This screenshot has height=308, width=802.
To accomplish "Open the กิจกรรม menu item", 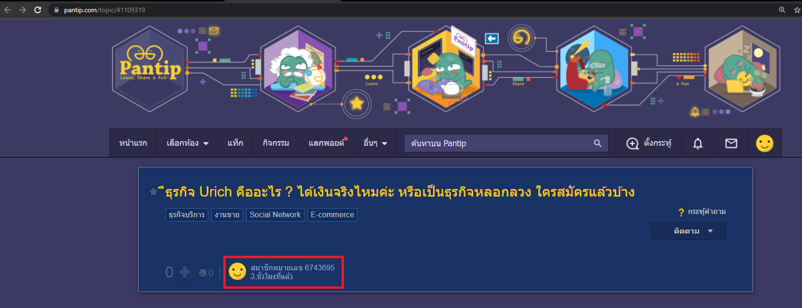I will point(276,143).
